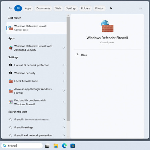Click Open in the preview pane

pyautogui.click(x=84, y=55)
